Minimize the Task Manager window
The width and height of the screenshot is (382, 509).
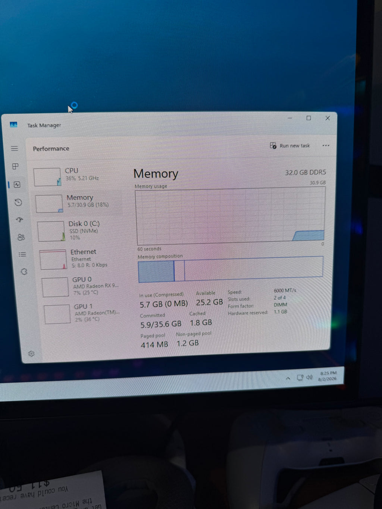coord(290,118)
